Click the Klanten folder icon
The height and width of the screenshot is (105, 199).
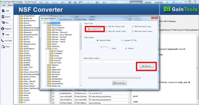(x=22, y=95)
